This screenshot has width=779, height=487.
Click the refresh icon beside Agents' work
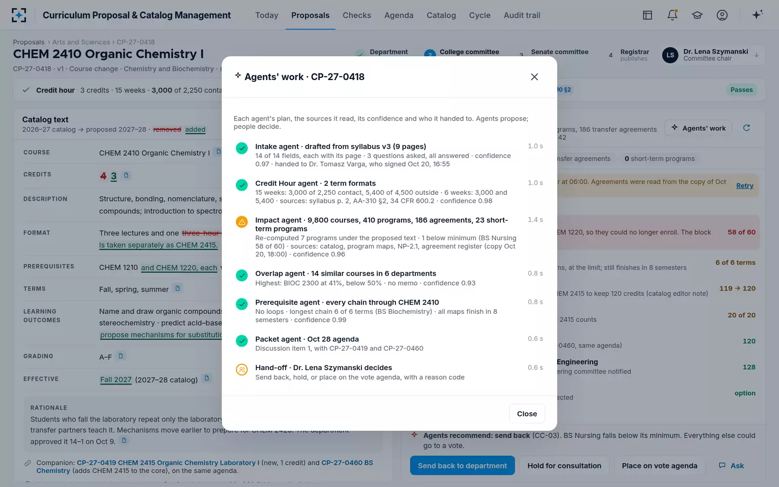point(747,128)
